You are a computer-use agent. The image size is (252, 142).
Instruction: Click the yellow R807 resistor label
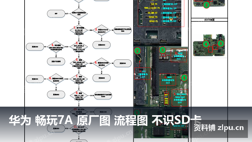coord(166,95)
